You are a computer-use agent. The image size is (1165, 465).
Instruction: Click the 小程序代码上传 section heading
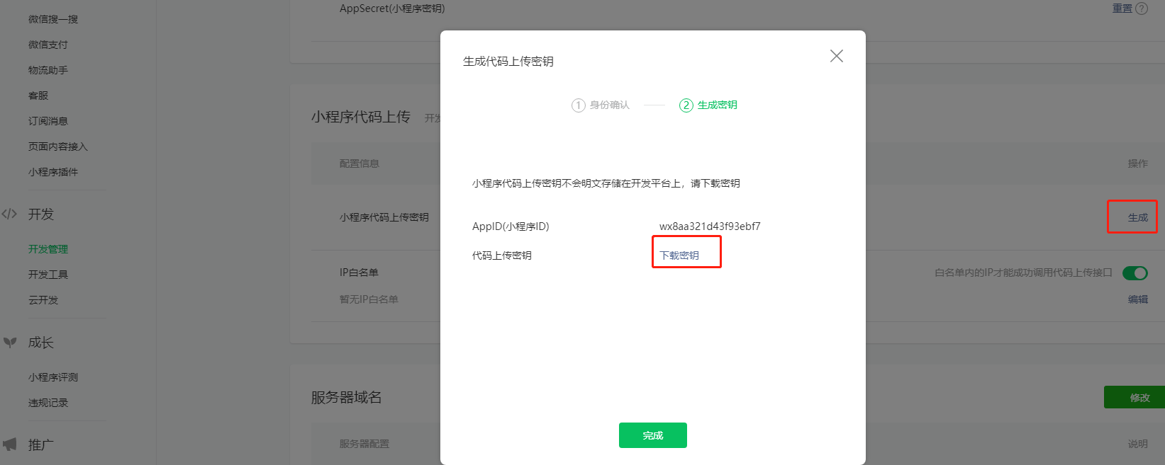coord(361,117)
